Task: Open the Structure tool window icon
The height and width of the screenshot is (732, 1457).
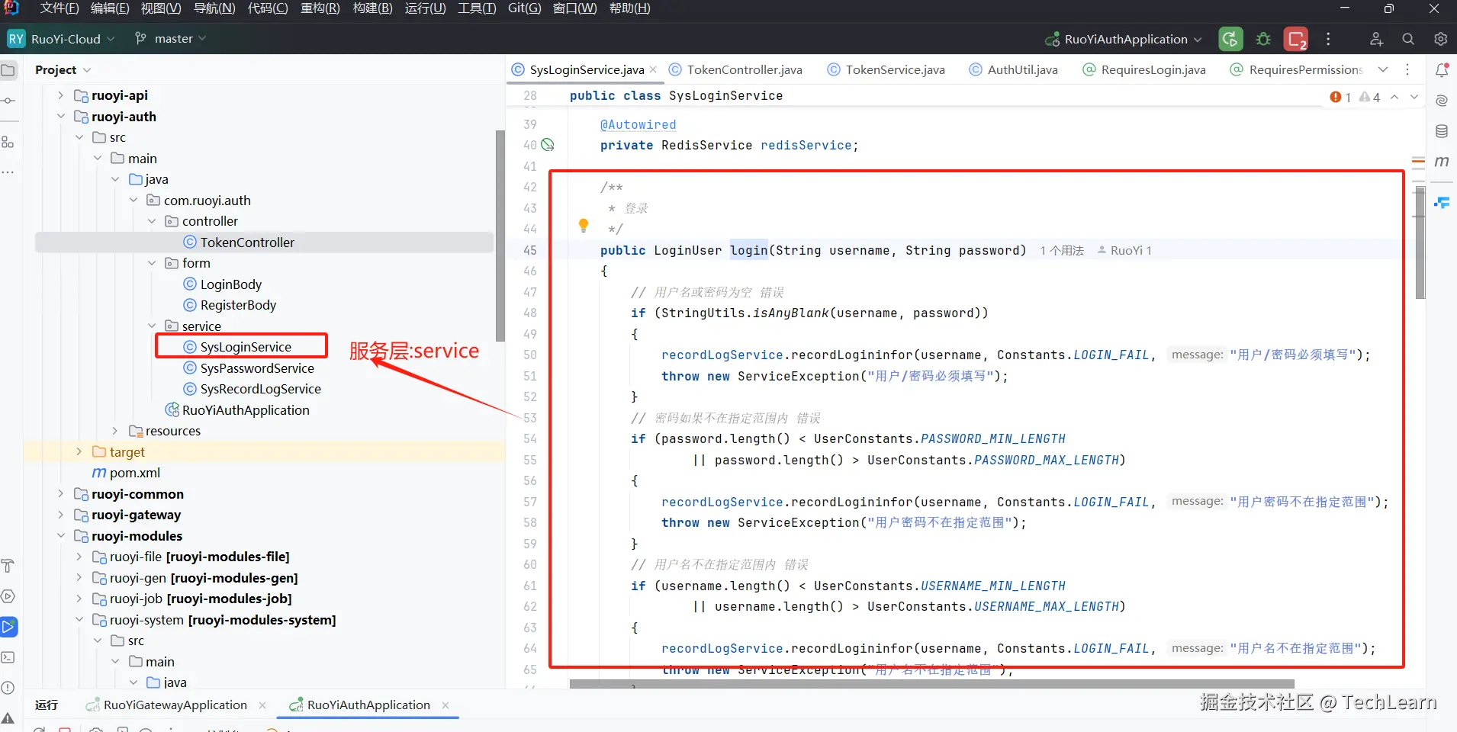Action: tap(8, 143)
